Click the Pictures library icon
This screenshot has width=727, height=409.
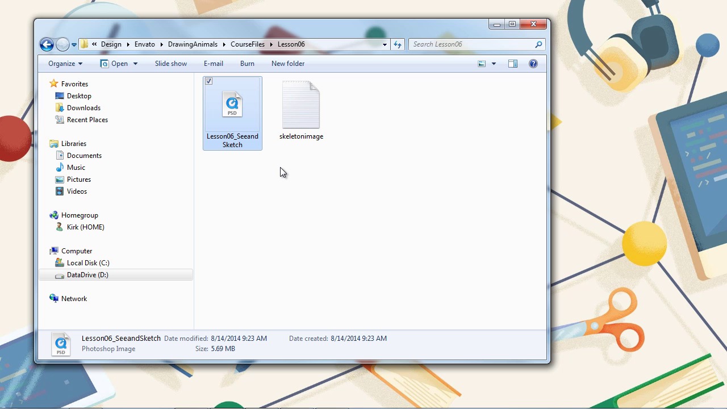point(60,180)
